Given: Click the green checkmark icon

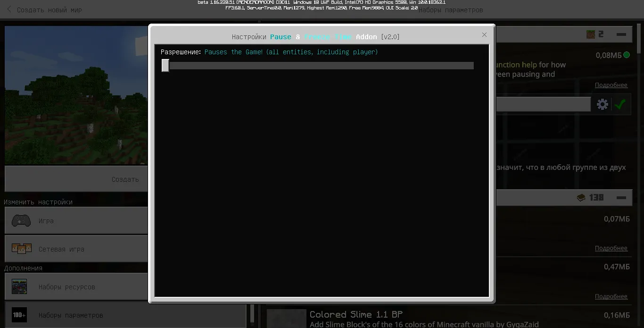Looking at the screenshot, I should point(620,104).
